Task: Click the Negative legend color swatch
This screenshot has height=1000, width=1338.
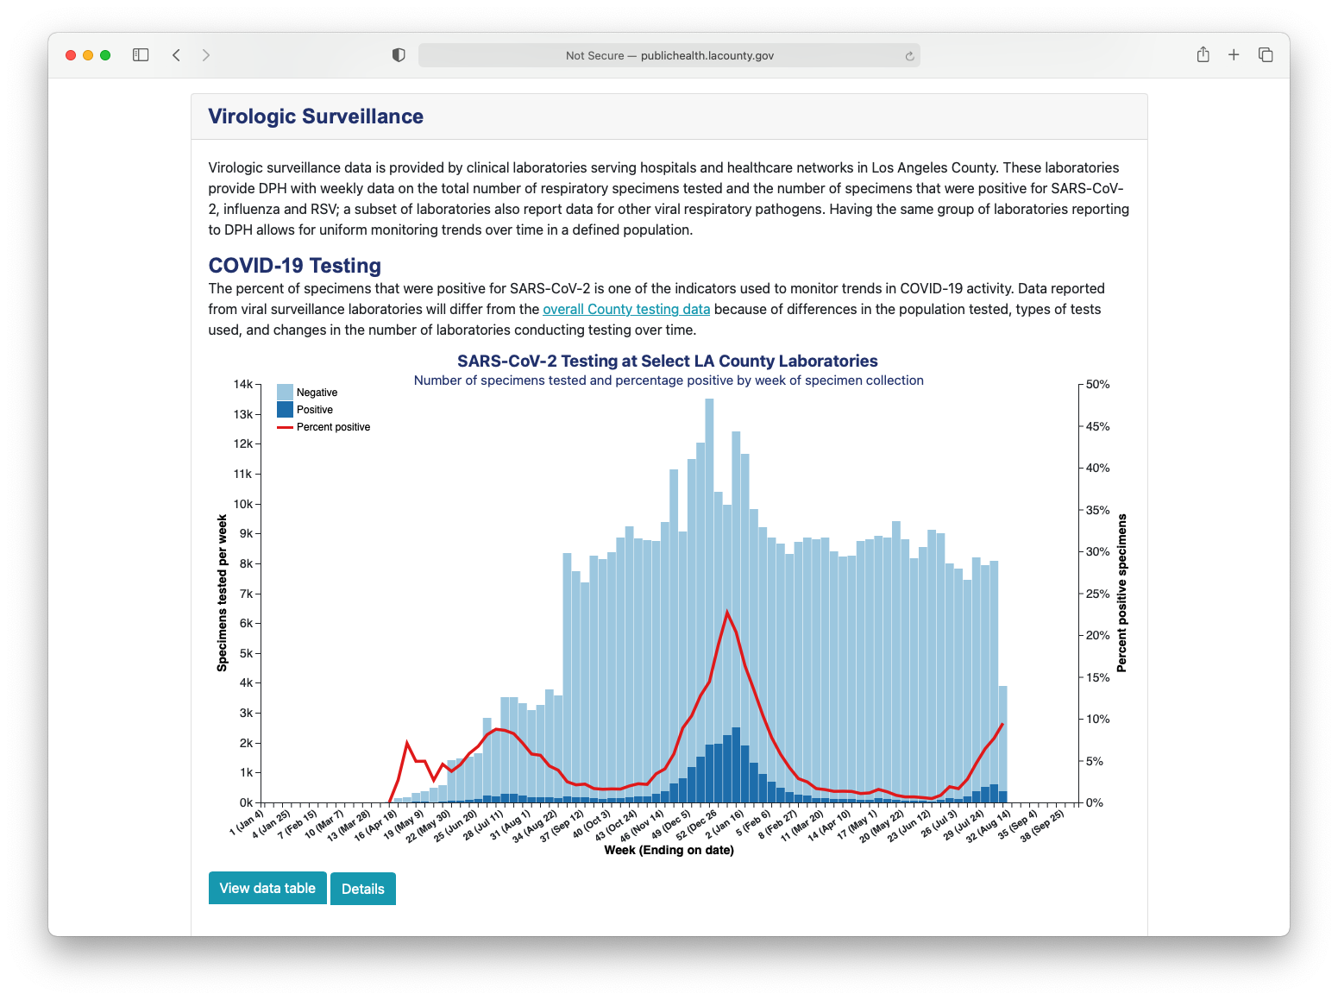Action: coord(285,392)
